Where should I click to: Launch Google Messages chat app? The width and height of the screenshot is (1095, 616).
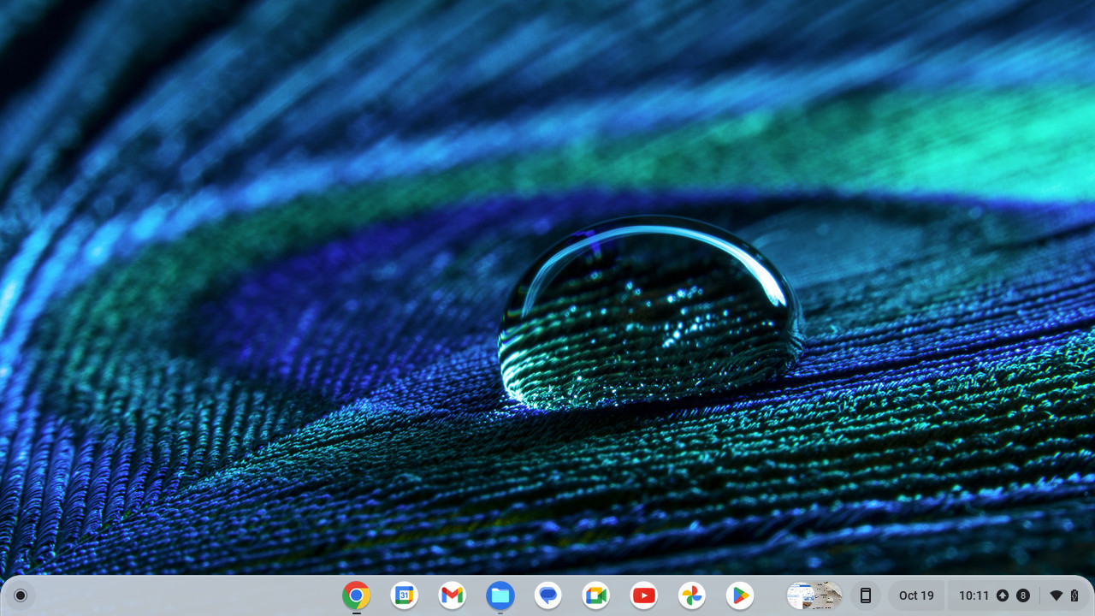tap(548, 595)
